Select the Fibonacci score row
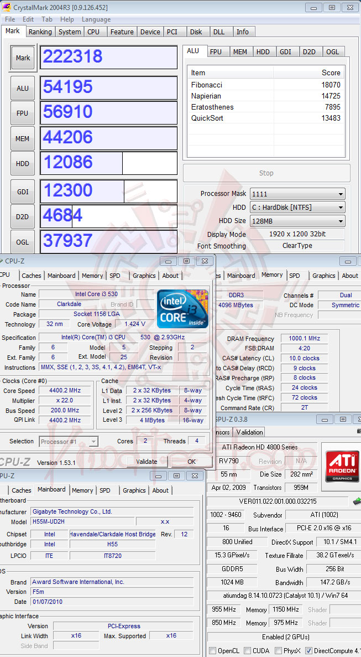Image resolution: width=361 pixels, height=657 pixels. pyautogui.click(x=265, y=85)
